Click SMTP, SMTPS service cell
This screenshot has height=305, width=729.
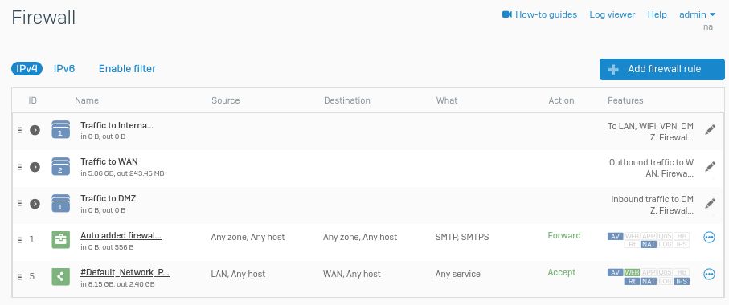click(462, 238)
